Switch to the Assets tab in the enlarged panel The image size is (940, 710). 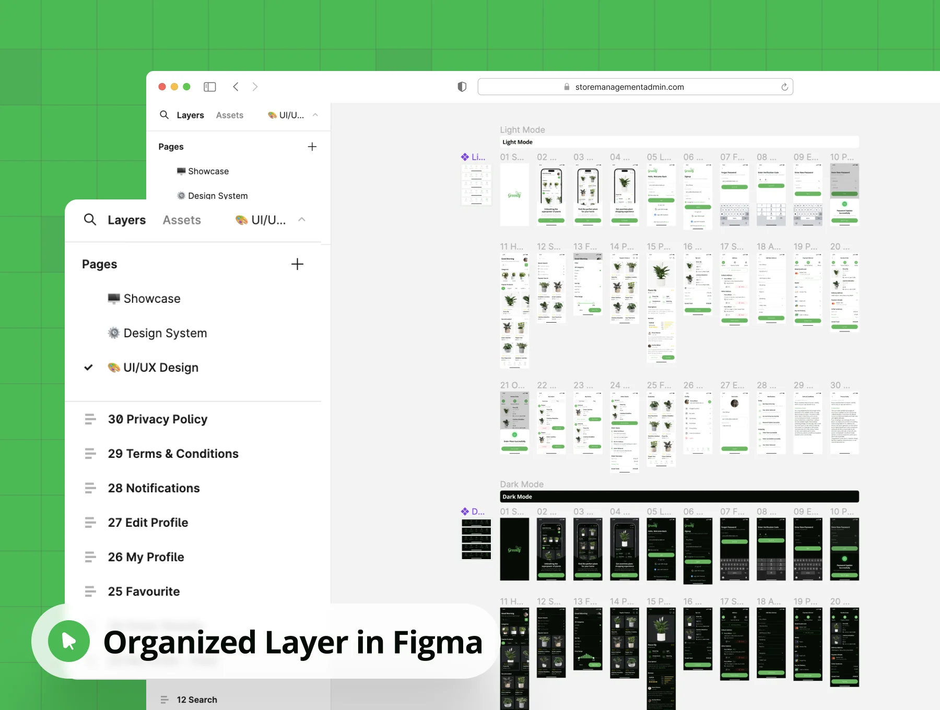(x=182, y=220)
